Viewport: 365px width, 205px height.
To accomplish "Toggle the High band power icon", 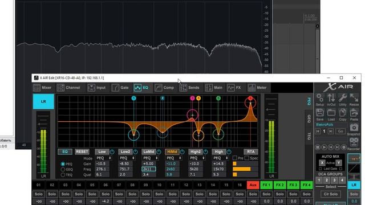I will (229, 152).
